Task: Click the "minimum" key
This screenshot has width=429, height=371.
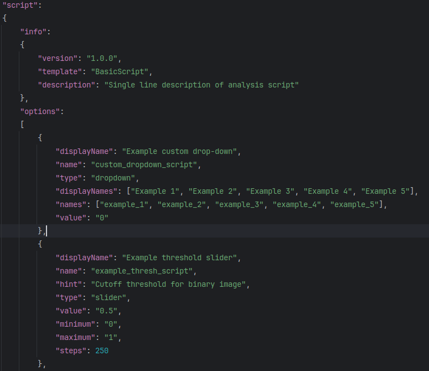Action: 75,324
